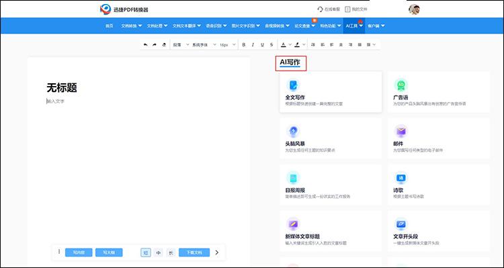Open 广告语 card title

401,97
